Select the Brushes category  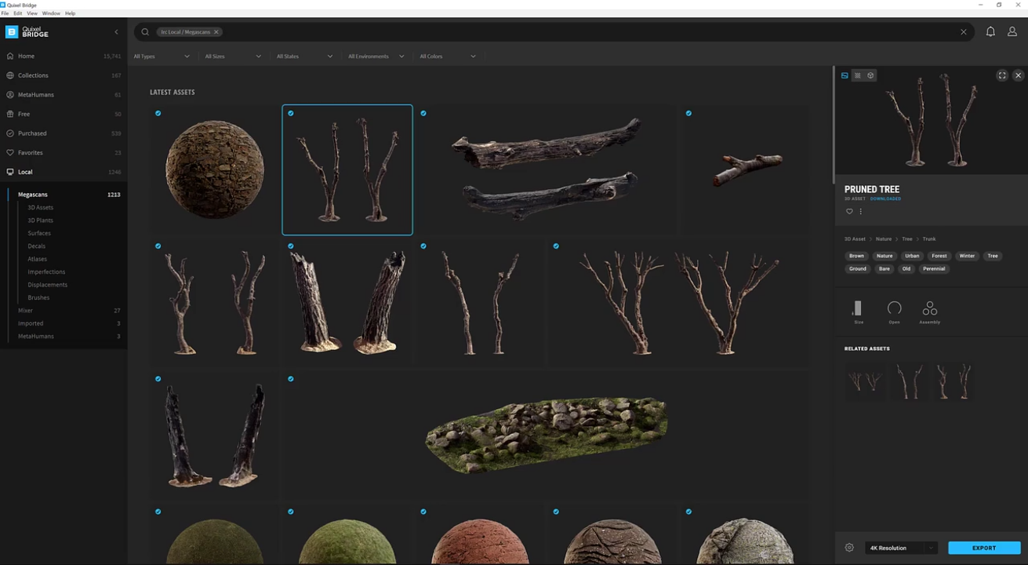(38, 297)
